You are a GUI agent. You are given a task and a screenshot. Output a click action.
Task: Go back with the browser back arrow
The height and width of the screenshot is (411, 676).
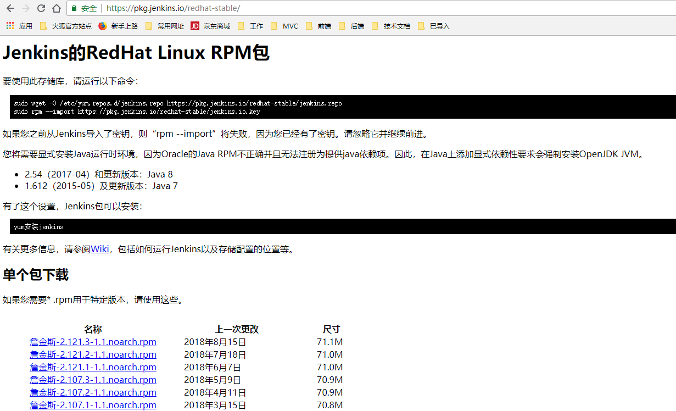click(10, 8)
